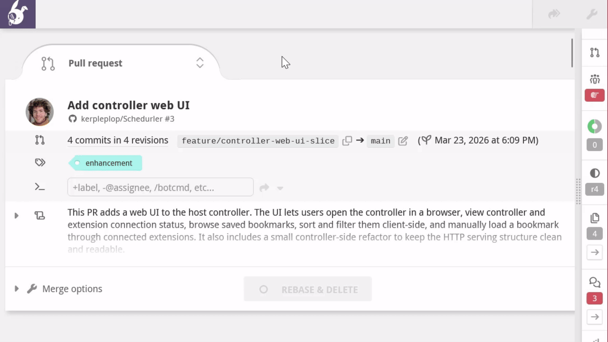Viewport: 608px width, 342px height.
Task: Click the GitHub icon beside kerpleplop/Schedurler
Action: point(72,119)
